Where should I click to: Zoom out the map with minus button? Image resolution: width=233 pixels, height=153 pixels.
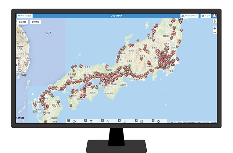(215, 32)
